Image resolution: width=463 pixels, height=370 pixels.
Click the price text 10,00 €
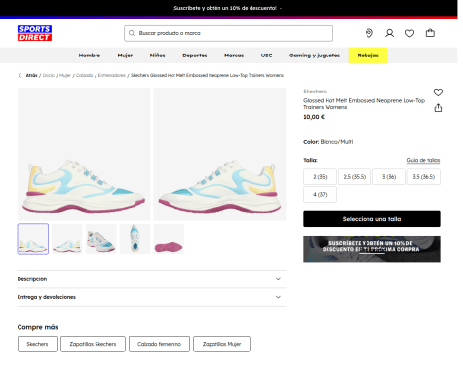coord(314,117)
